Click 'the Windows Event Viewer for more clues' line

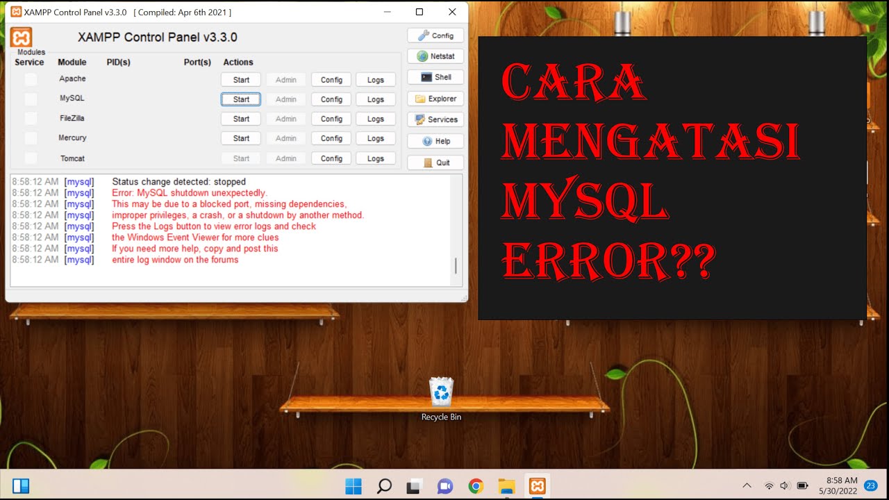point(195,237)
